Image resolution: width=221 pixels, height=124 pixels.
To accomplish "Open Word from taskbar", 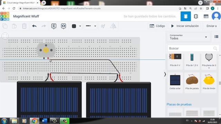I will [x=44, y=121].
